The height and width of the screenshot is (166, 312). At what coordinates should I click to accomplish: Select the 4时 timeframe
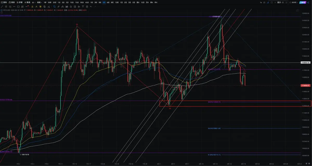tap(104, 2)
